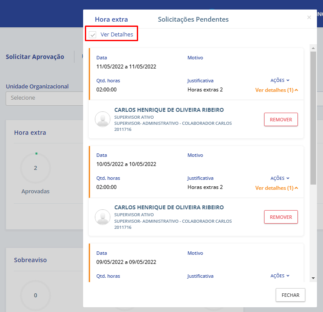Uncheck the Ver Detalhes checkbox

pos(93,35)
